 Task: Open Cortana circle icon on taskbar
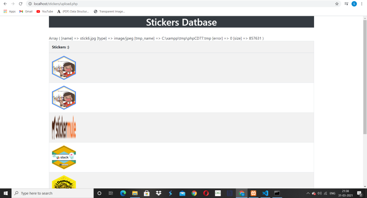pos(99,193)
